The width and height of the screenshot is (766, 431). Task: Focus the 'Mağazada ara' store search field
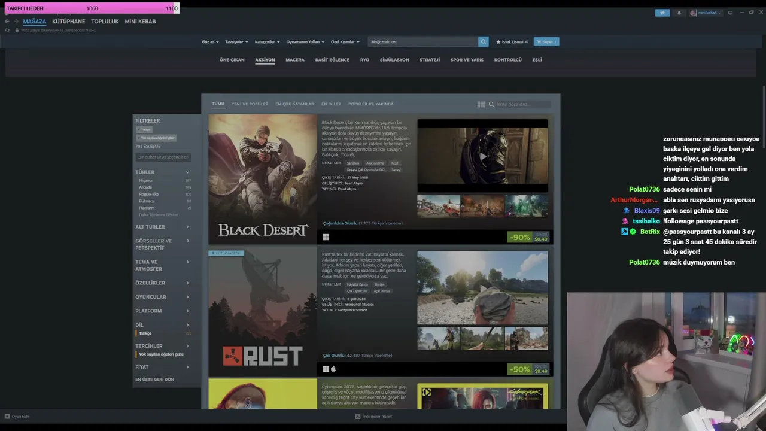point(423,42)
